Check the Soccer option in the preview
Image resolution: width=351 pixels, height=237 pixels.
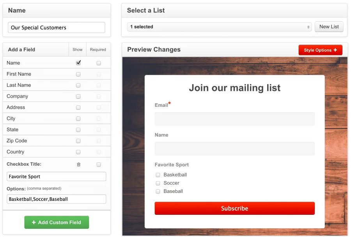click(158, 183)
